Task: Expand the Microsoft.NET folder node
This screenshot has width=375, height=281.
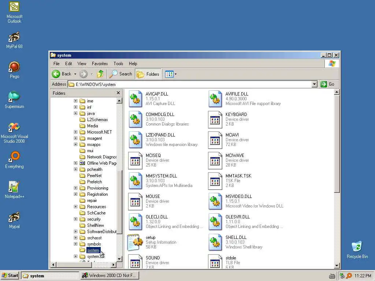Action: (x=75, y=132)
